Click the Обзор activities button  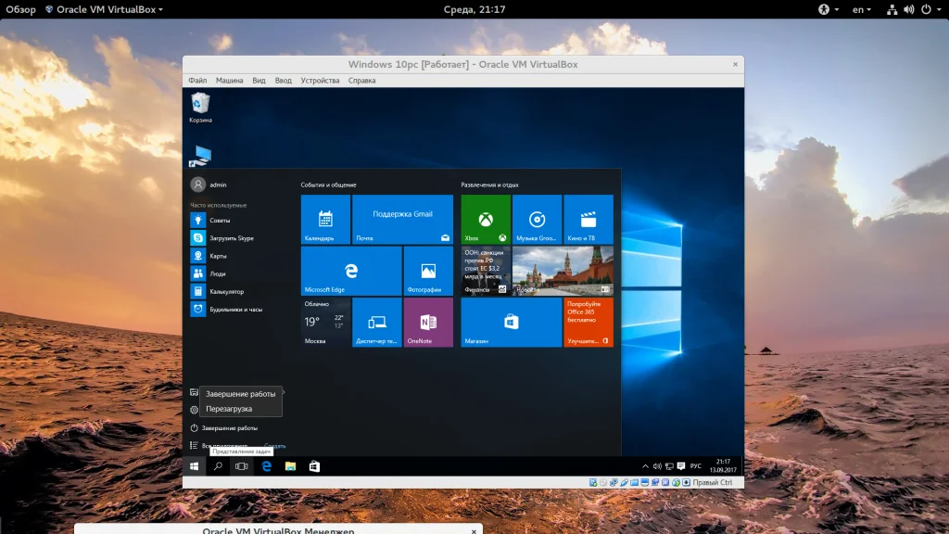[x=20, y=9]
